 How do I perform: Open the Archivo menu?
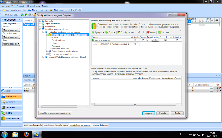click(6, 6)
